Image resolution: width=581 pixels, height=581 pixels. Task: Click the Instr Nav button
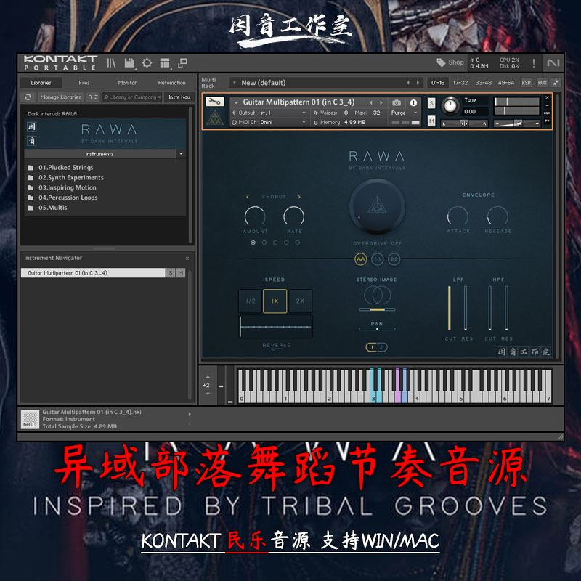tap(179, 97)
